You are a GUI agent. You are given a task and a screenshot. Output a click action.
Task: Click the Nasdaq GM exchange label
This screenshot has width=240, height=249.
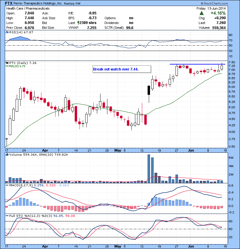pos(72,4)
